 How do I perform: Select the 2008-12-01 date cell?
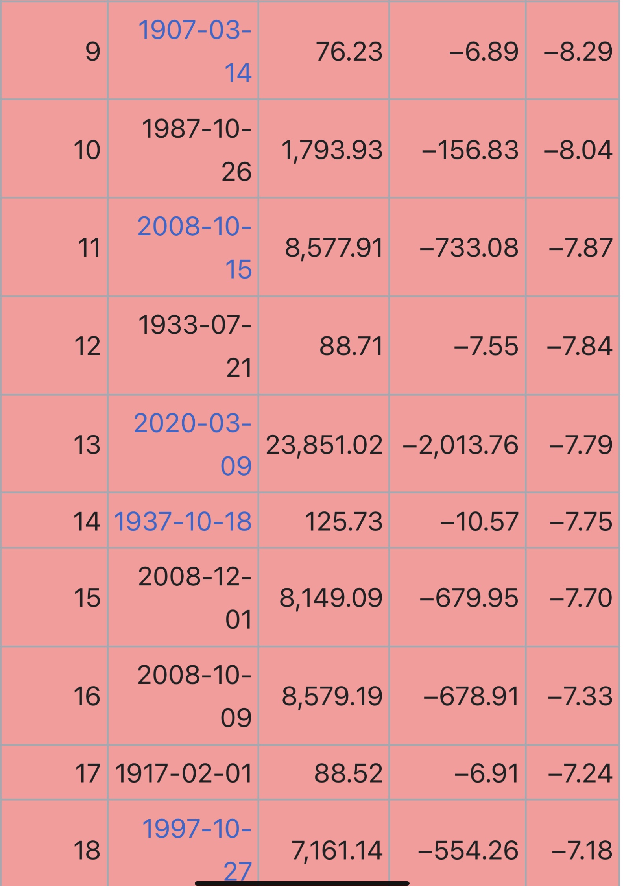pyautogui.click(x=183, y=598)
